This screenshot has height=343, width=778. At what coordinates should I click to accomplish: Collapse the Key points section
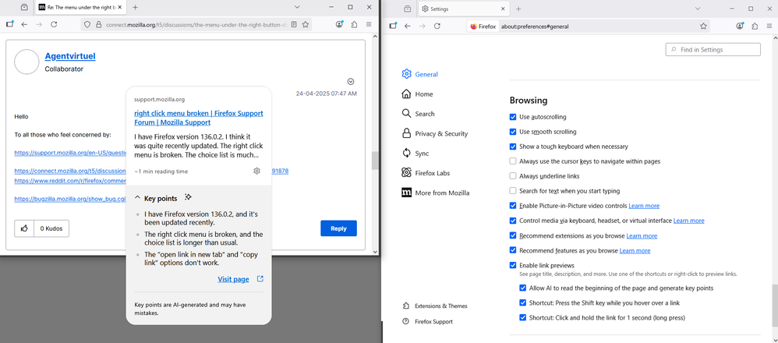pos(138,198)
